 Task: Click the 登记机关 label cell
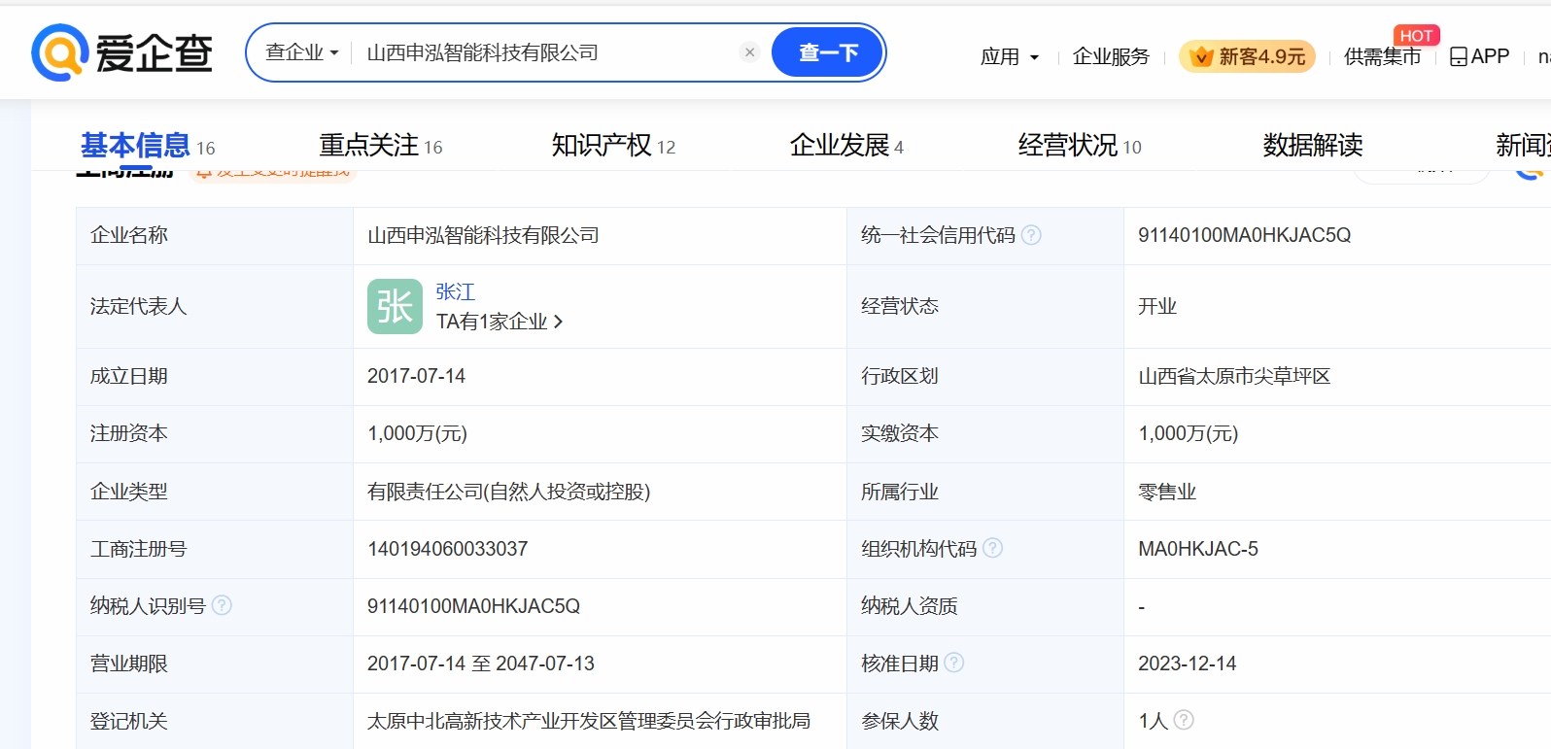[215, 721]
